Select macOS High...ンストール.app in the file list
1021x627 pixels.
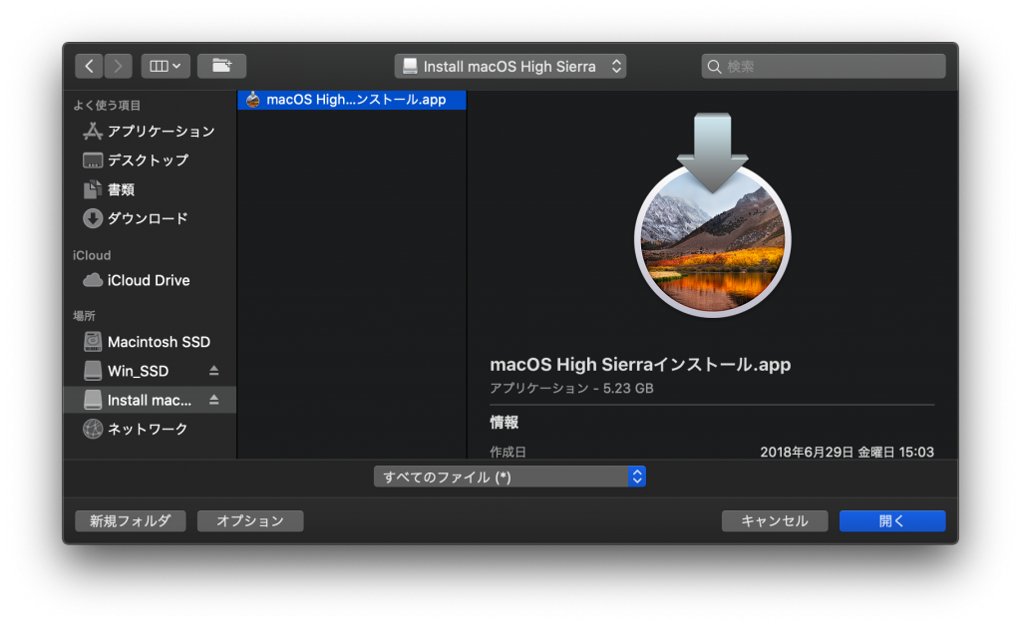pyautogui.click(x=352, y=100)
